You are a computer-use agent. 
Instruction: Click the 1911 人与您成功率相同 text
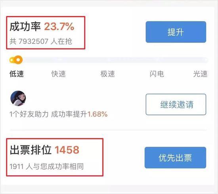tap(47, 167)
